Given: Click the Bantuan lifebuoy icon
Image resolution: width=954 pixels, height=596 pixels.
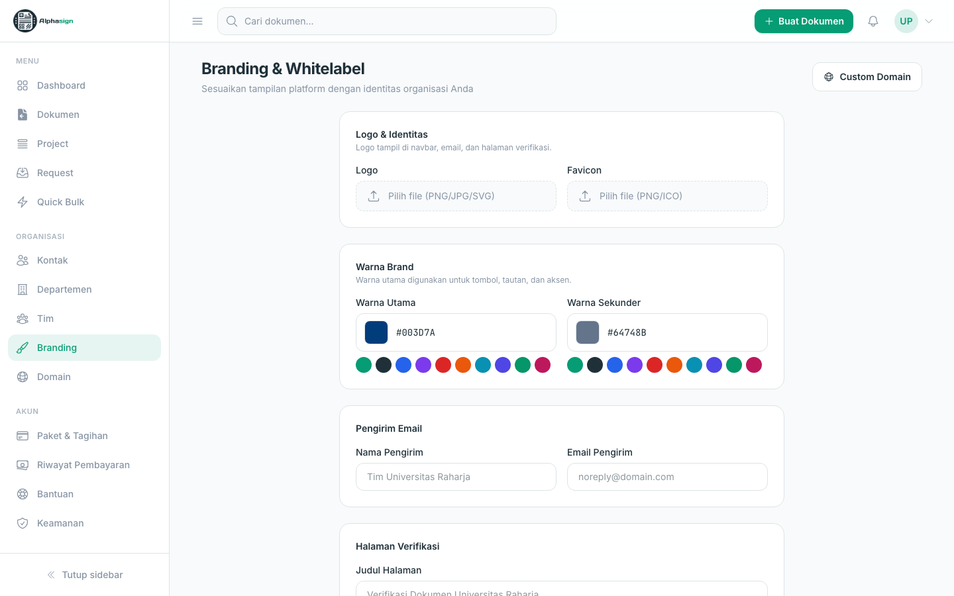Looking at the screenshot, I should click(23, 494).
